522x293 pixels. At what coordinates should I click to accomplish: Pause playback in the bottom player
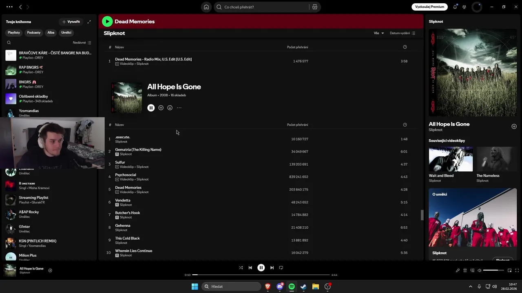261,268
